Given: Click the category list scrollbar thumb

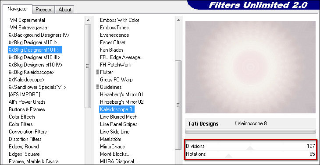Looking at the screenshot, I should [88, 66].
